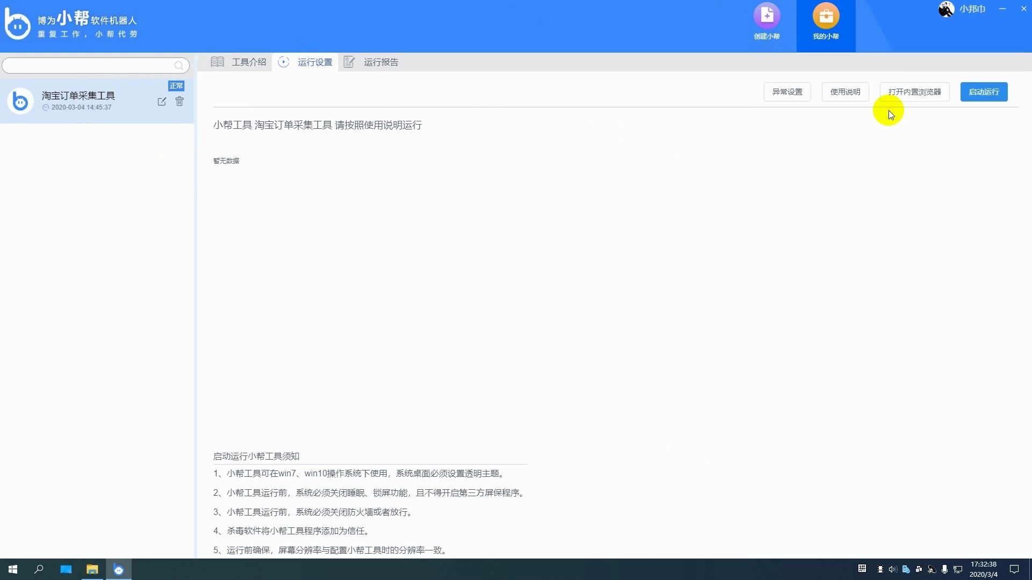Image resolution: width=1032 pixels, height=580 pixels.
Task: Select 淘宝订单采集工具 in the list
Action: point(97,101)
